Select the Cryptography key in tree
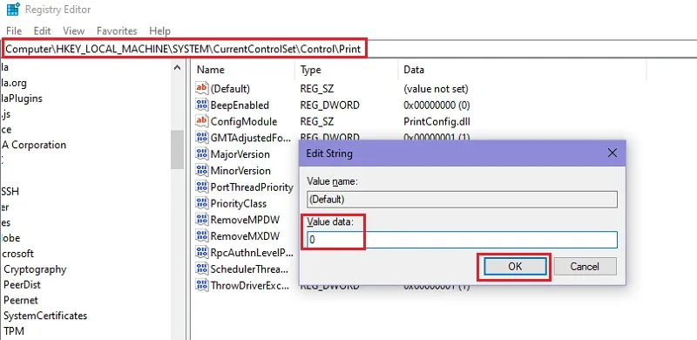The image size is (697, 340). 35,269
